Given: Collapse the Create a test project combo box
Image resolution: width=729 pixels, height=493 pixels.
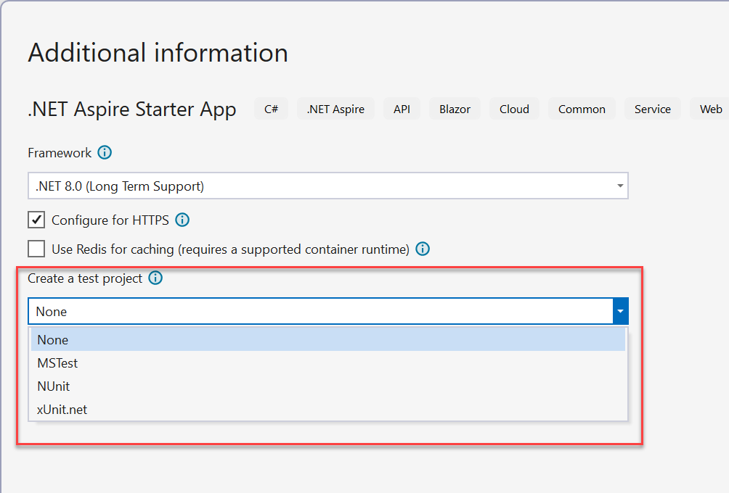Looking at the screenshot, I should click(328, 311).
